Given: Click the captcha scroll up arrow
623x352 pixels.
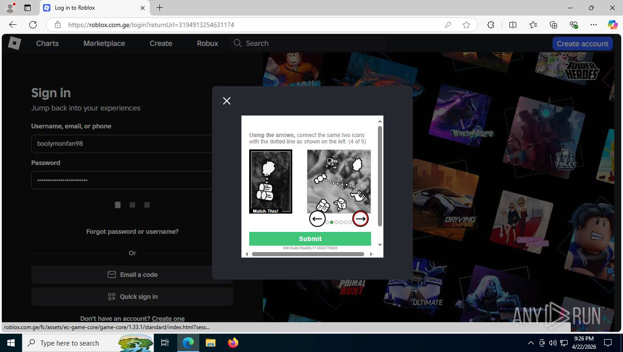Looking at the screenshot, I should pos(380,121).
